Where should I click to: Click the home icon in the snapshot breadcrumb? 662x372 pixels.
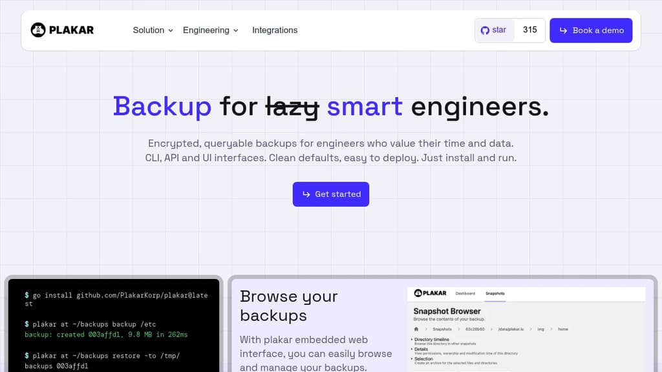pyautogui.click(x=416, y=329)
